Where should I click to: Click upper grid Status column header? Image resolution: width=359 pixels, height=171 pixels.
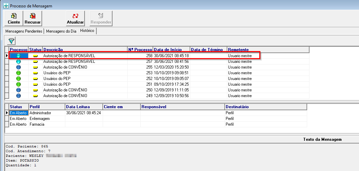[x=35, y=50]
